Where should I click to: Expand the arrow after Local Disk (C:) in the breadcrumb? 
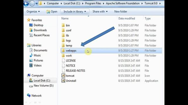coord(83,3)
